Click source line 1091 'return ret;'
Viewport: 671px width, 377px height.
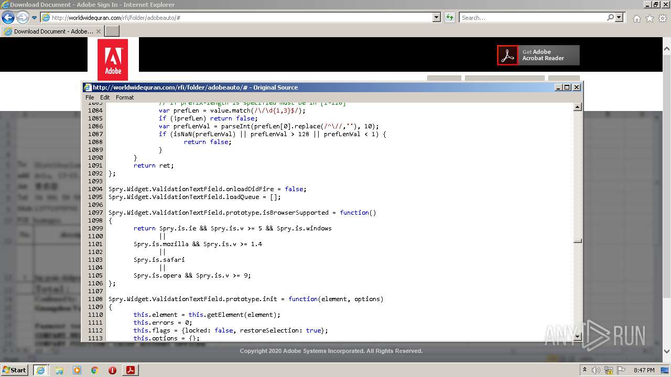pos(154,165)
